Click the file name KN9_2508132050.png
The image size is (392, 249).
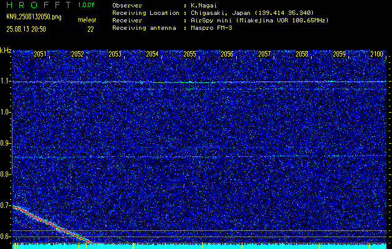(x=34, y=17)
